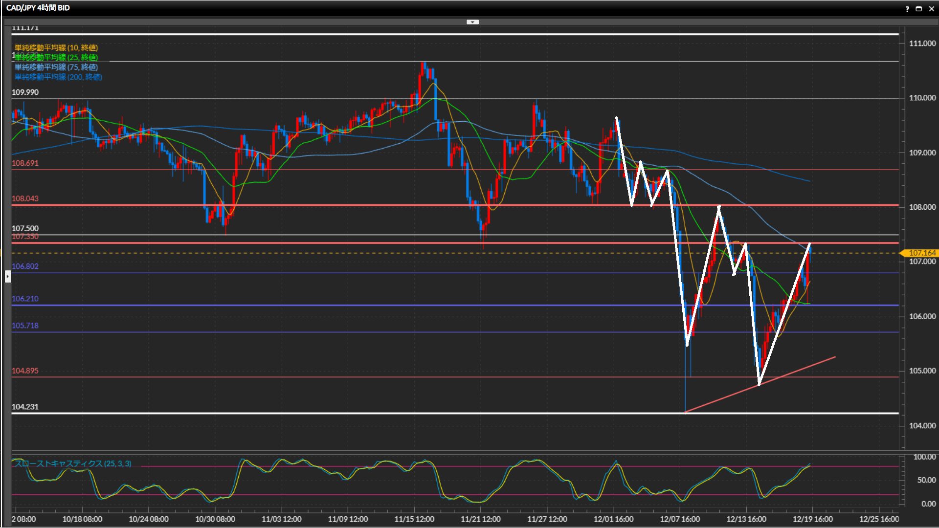This screenshot has width=939, height=528.
Task: Expand the left side panel arrow
Action: [7, 277]
